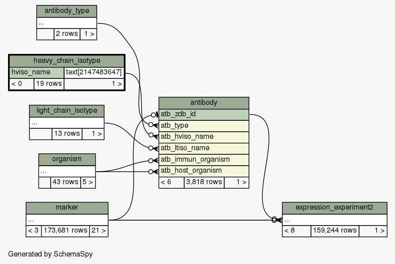Open the marker table header
The width and height of the screenshot is (395, 264).
coord(67,208)
